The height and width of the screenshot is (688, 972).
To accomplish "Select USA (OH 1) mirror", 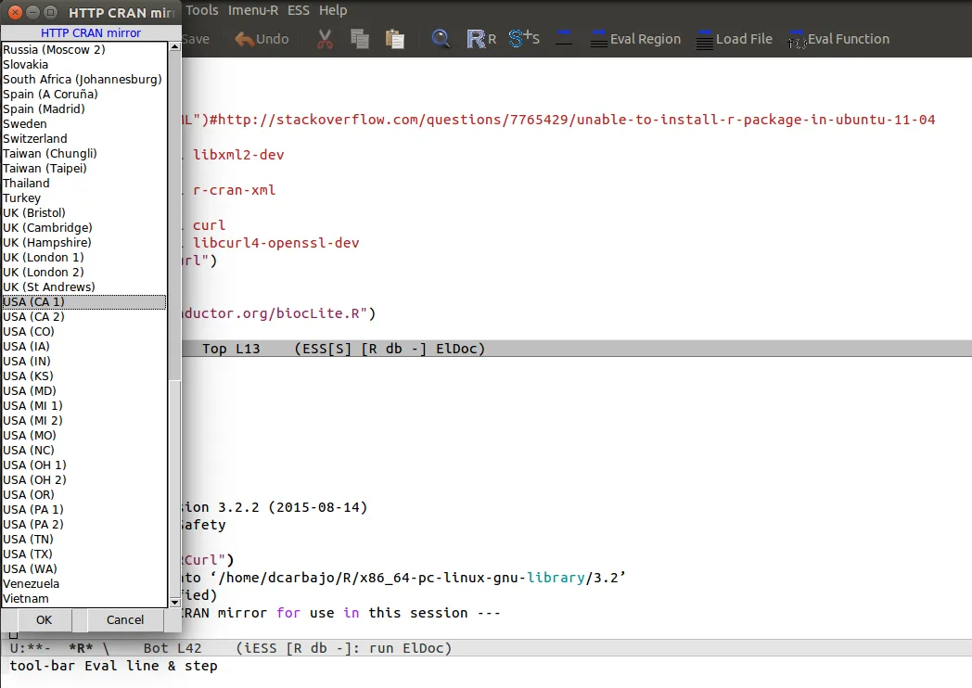I will click(x=84, y=465).
